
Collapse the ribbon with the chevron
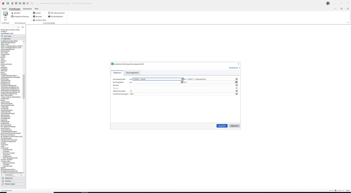point(348,22)
